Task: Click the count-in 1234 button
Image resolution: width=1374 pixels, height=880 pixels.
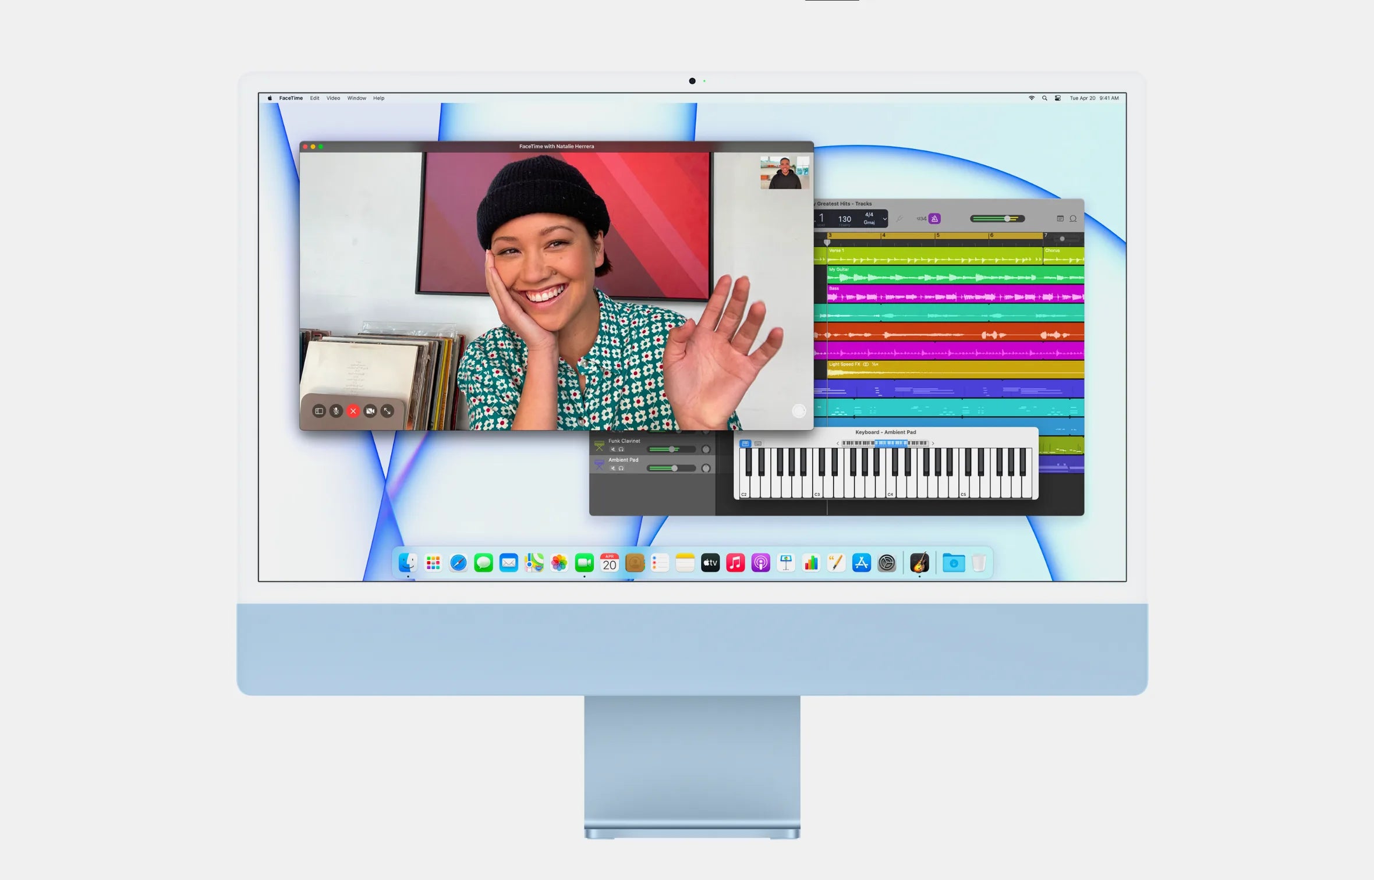Action: coord(921,219)
